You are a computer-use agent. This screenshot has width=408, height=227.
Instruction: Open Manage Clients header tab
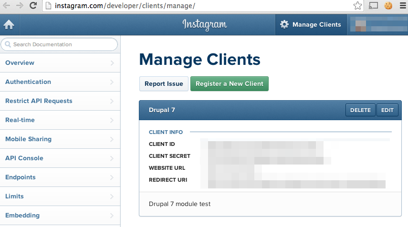point(311,25)
